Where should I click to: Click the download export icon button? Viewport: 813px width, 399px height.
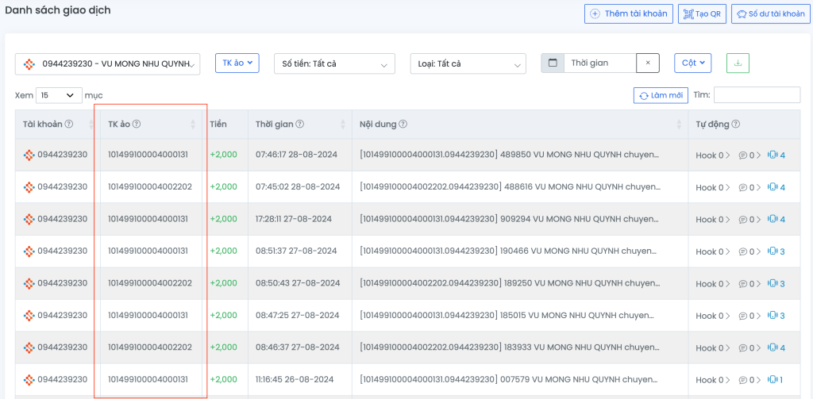[737, 63]
